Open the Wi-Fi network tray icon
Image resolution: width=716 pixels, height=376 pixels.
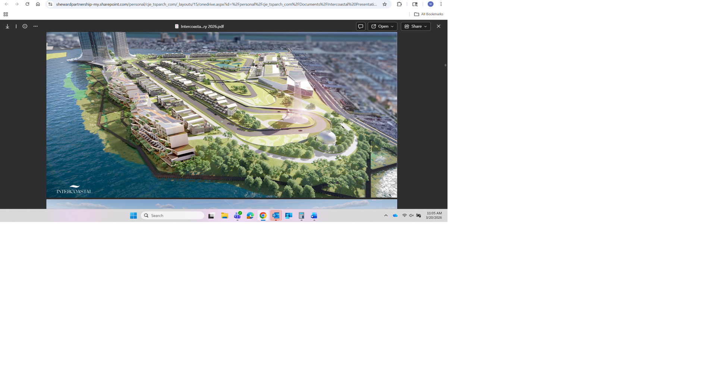(405, 216)
